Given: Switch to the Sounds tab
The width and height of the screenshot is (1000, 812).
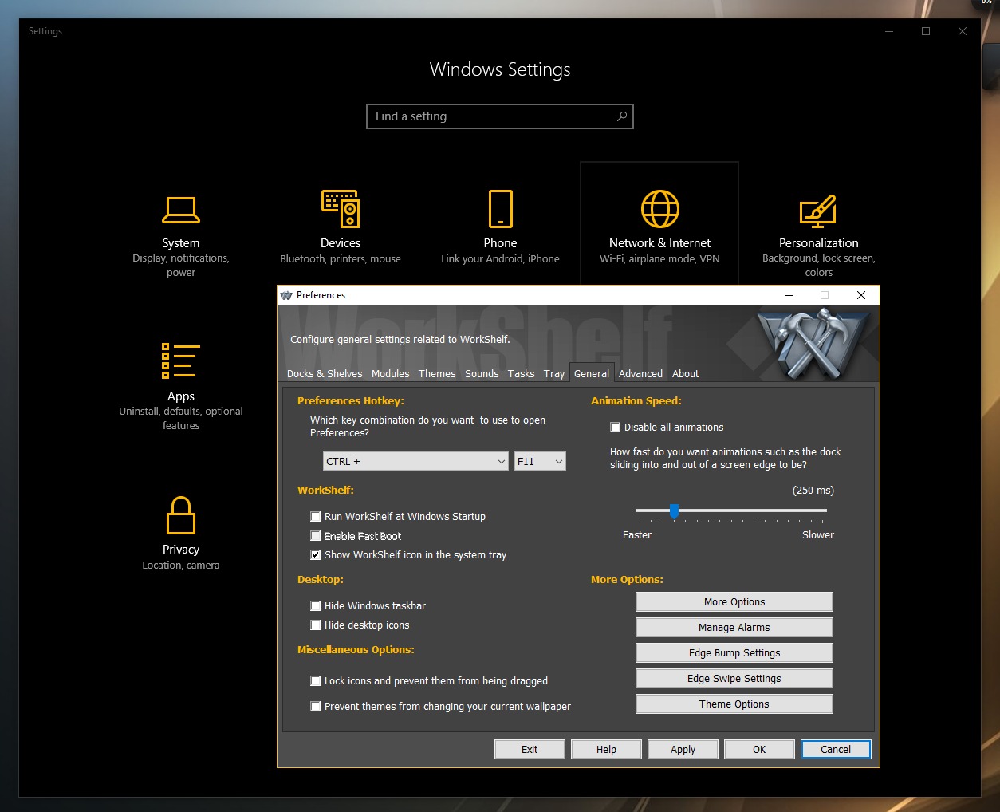Looking at the screenshot, I should [x=482, y=373].
